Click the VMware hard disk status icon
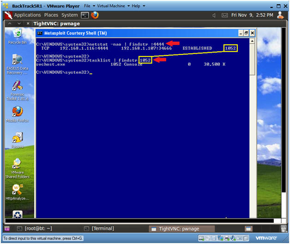Viewport: 290px width, 244px height. 201,238
